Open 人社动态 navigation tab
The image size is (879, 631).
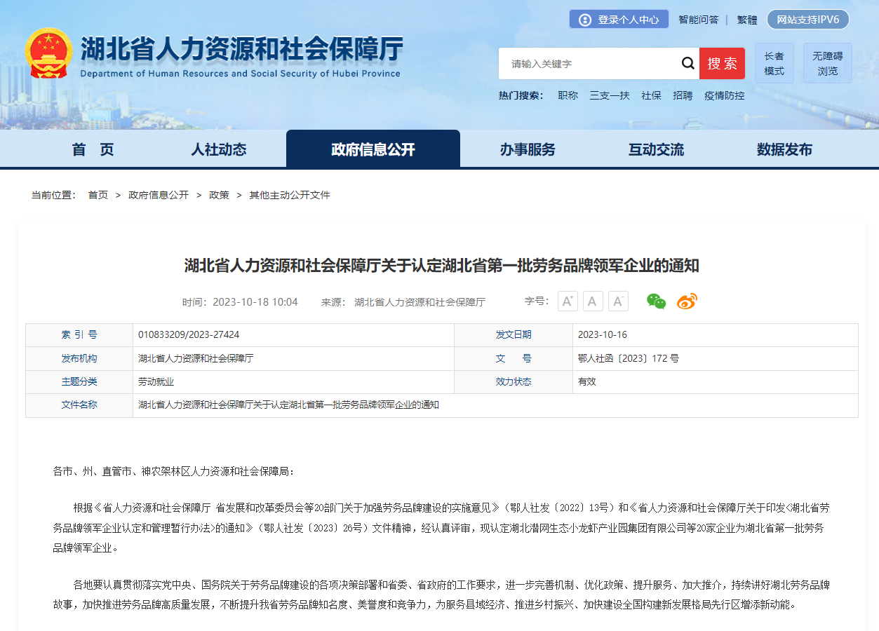[x=219, y=149]
